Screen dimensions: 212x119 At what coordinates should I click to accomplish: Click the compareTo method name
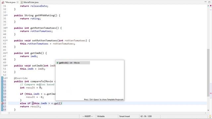pyautogui.click(x=37, y=81)
